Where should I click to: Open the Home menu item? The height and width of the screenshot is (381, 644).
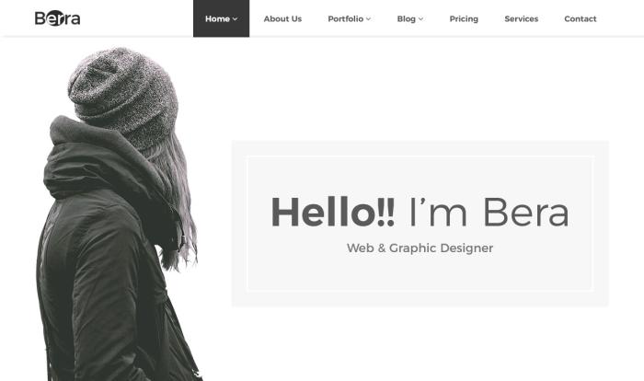point(221,18)
